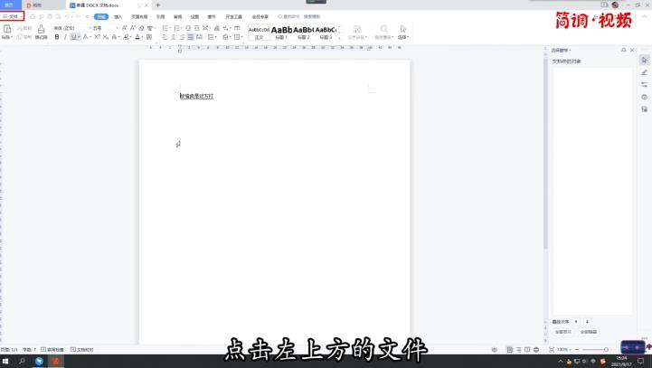Viewport: 652px width, 368px height.
Task: Click the selection arrow icon in right sidebar
Action: (645, 60)
